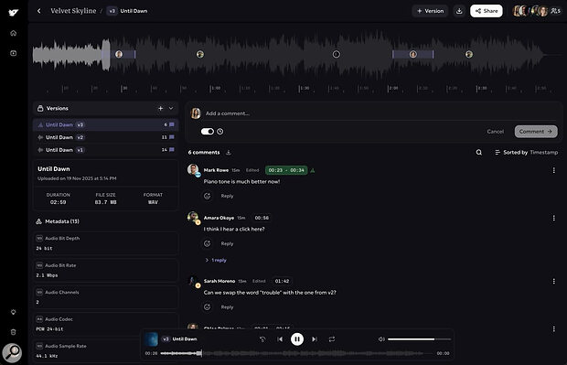
Task: Click the last avatar marker on waveform
Action: coord(469,54)
